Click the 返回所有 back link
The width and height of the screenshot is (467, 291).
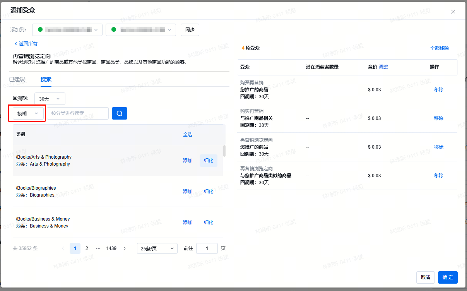[26, 44]
